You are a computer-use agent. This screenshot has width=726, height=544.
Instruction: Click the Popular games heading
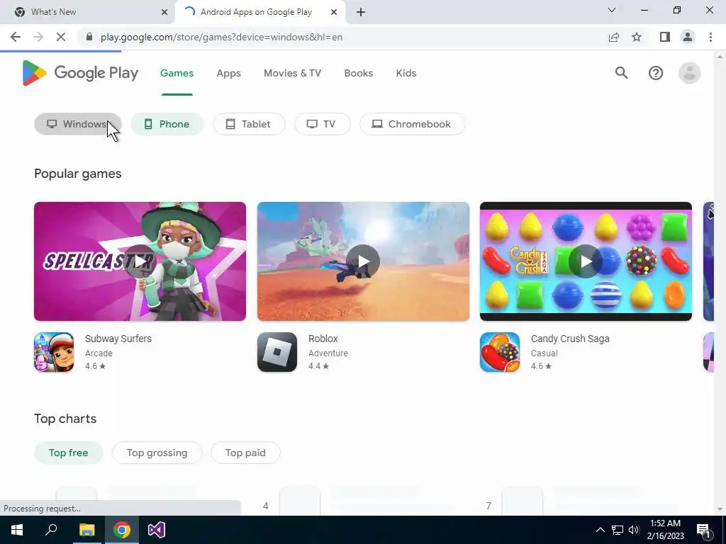point(78,174)
